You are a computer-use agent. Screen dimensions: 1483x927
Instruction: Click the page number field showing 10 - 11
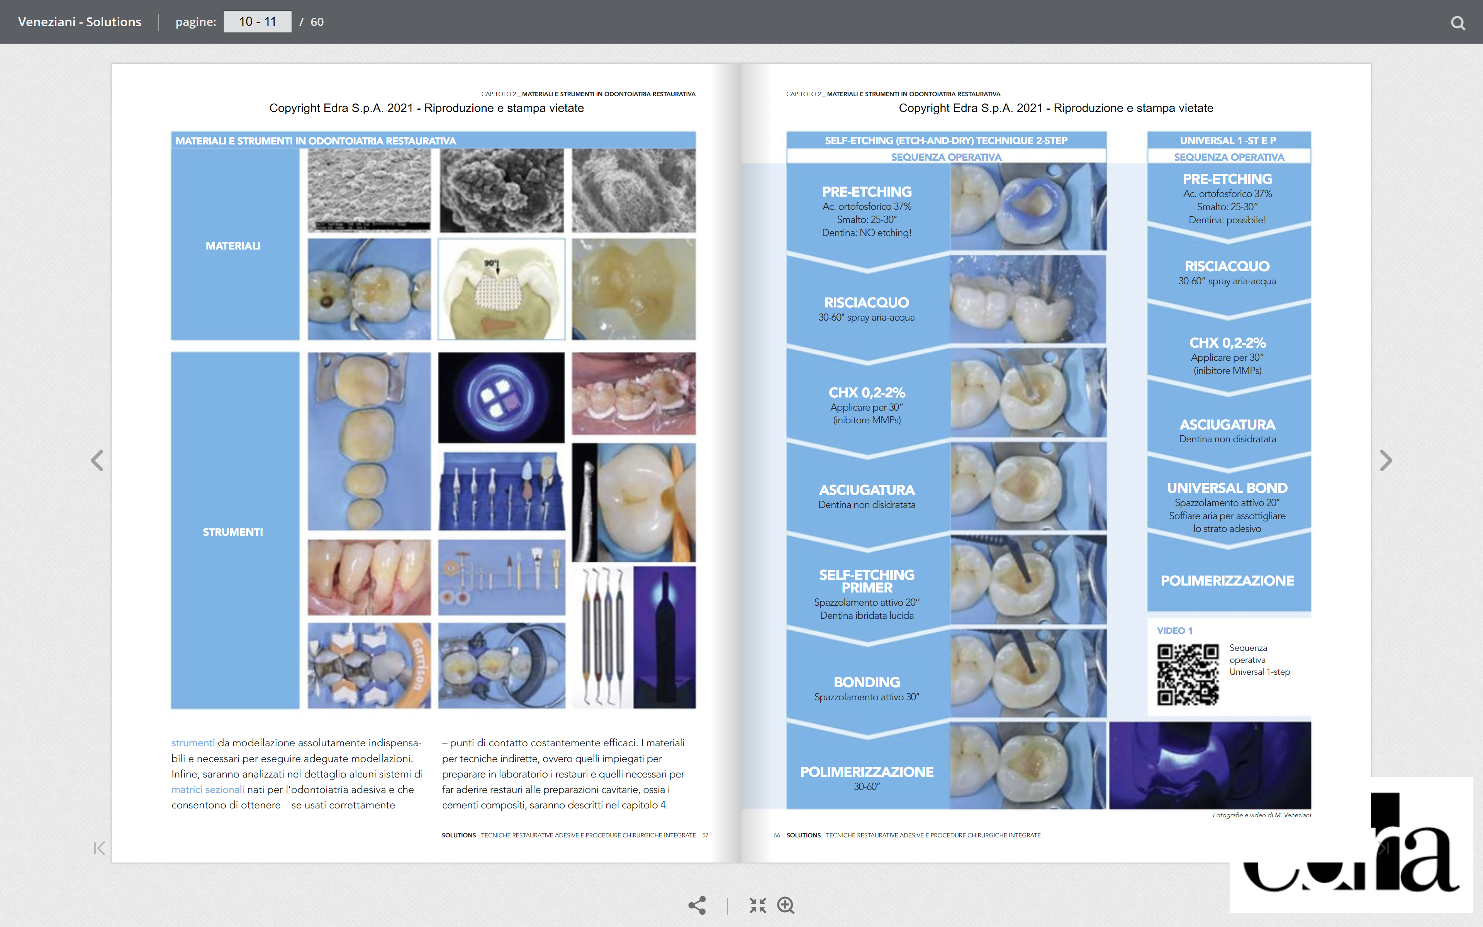pyautogui.click(x=257, y=22)
